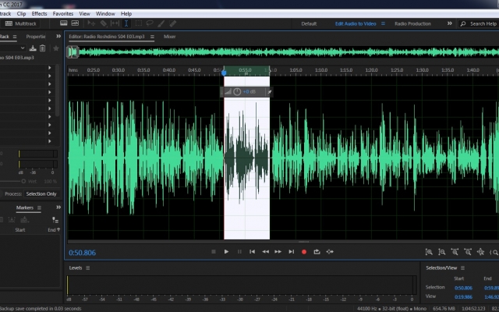Expand Markers panel group overflow chevron
499x312 pixels.
point(58,207)
